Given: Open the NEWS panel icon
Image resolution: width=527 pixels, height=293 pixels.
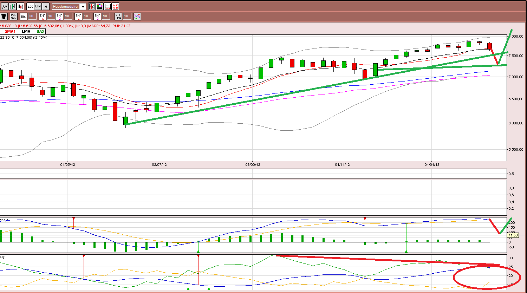Looking at the screenshot, I should tap(115, 6).
